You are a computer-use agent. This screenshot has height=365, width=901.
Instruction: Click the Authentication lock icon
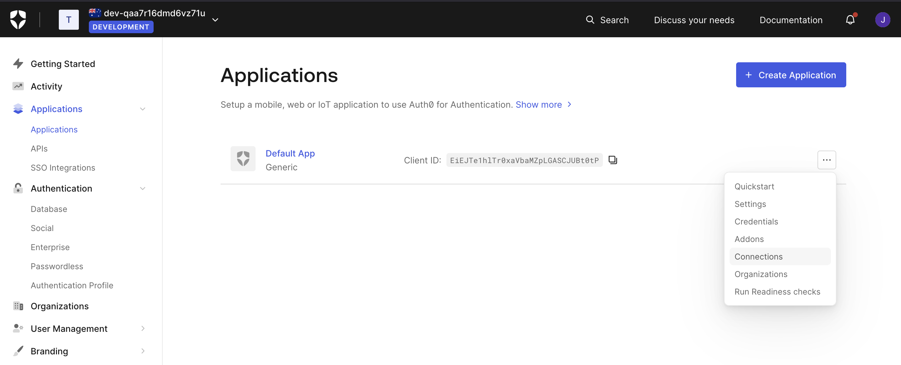pos(18,188)
